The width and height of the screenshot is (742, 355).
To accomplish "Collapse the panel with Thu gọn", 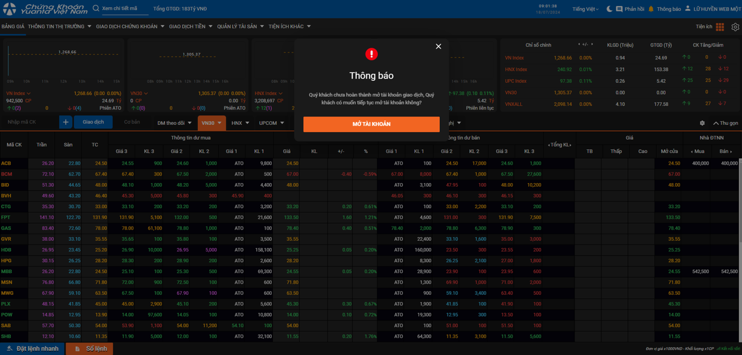I will click(x=725, y=123).
